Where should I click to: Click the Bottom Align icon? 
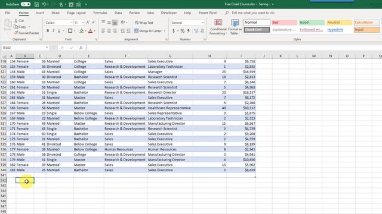115,23
